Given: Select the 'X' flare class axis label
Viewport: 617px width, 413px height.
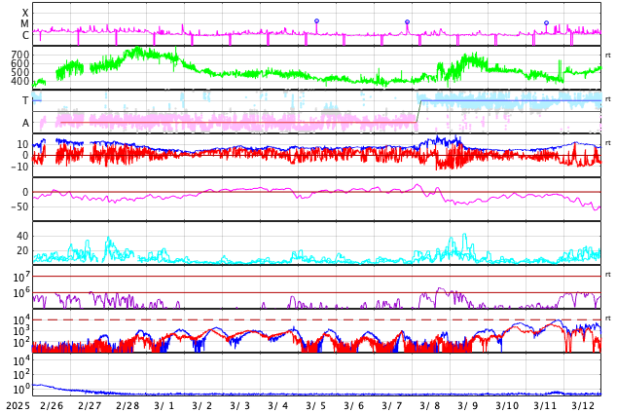Looking at the screenshot, I should click(25, 13).
